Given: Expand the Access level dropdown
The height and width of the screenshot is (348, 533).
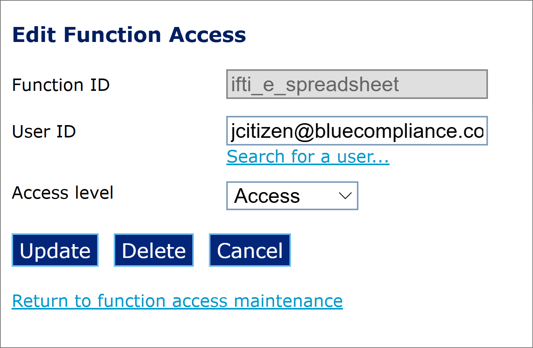Looking at the screenshot, I should [x=292, y=196].
